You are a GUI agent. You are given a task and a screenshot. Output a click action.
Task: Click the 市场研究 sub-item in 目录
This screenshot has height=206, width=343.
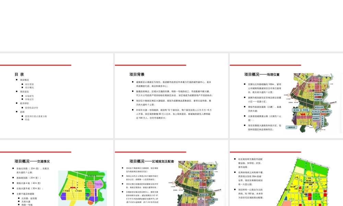[x=29, y=96]
